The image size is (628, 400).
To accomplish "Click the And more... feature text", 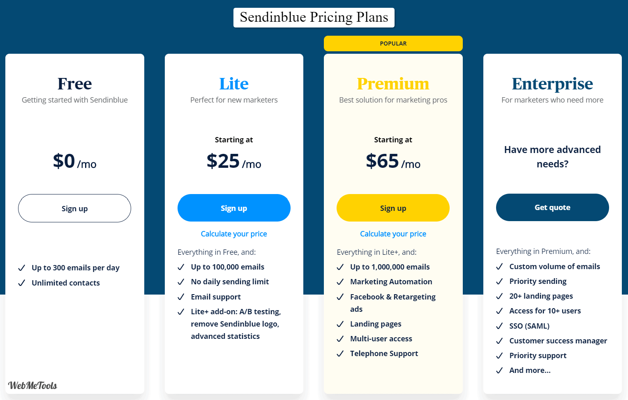I will point(530,370).
